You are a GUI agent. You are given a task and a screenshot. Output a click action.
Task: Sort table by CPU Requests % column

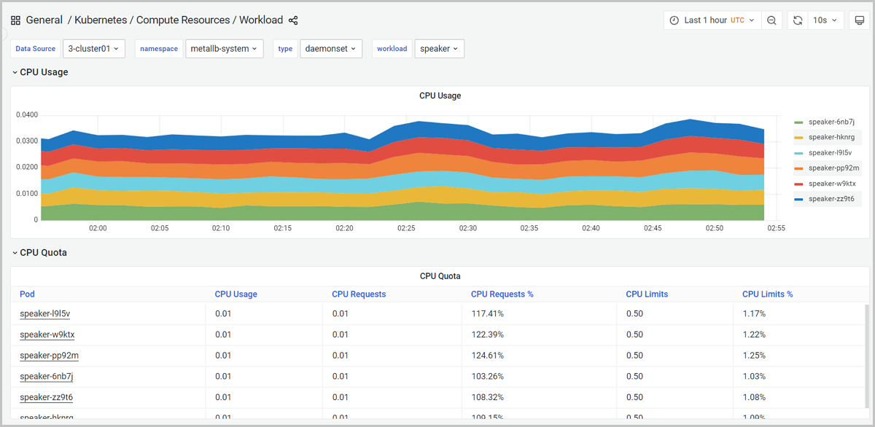coord(502,294)
